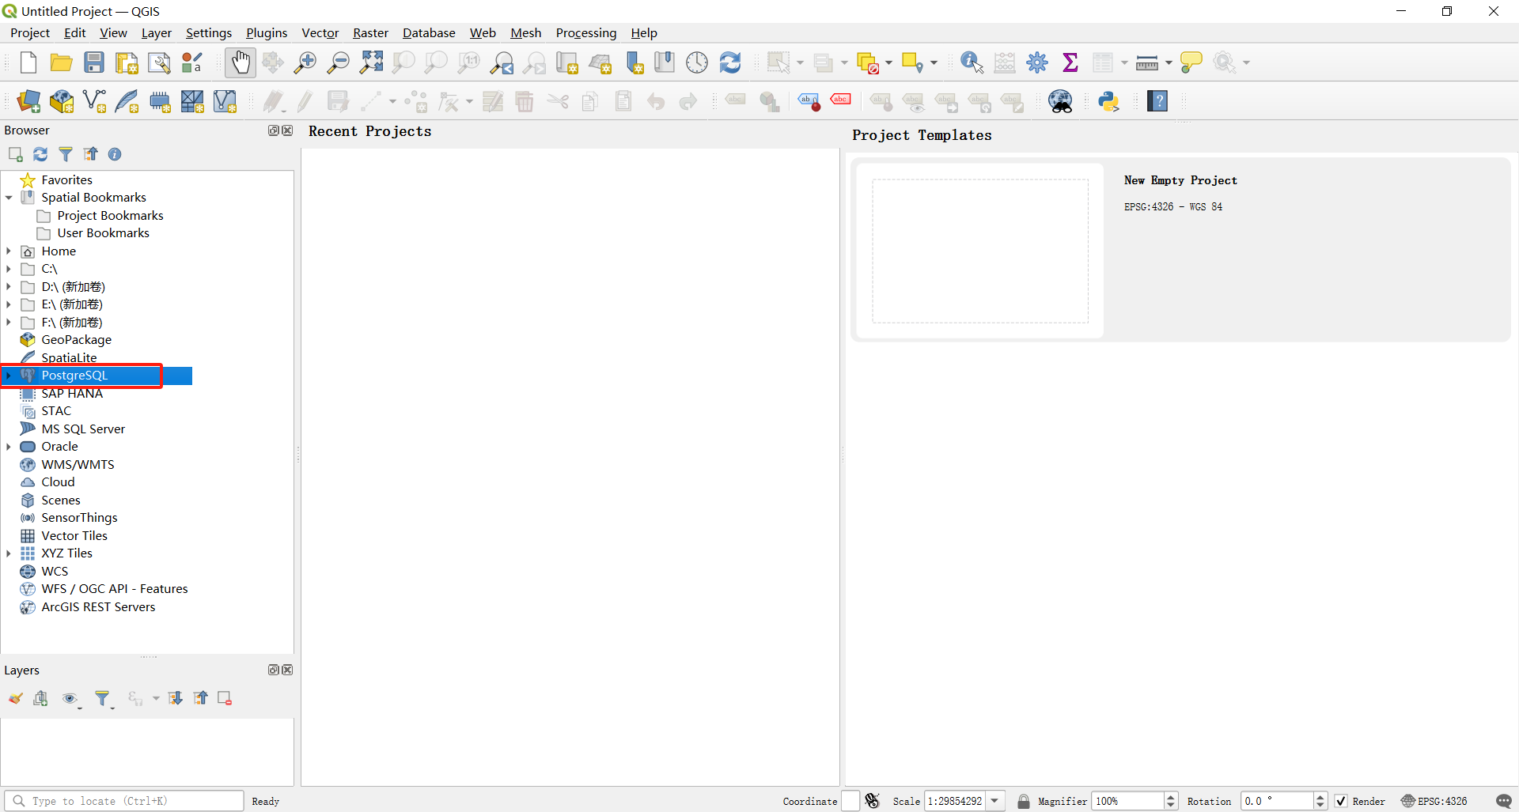Select the New Empty Project template
This screenshot has width=1519, height=812.
[x=981, y=251]
